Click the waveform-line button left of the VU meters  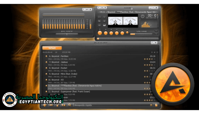point(104,21)
